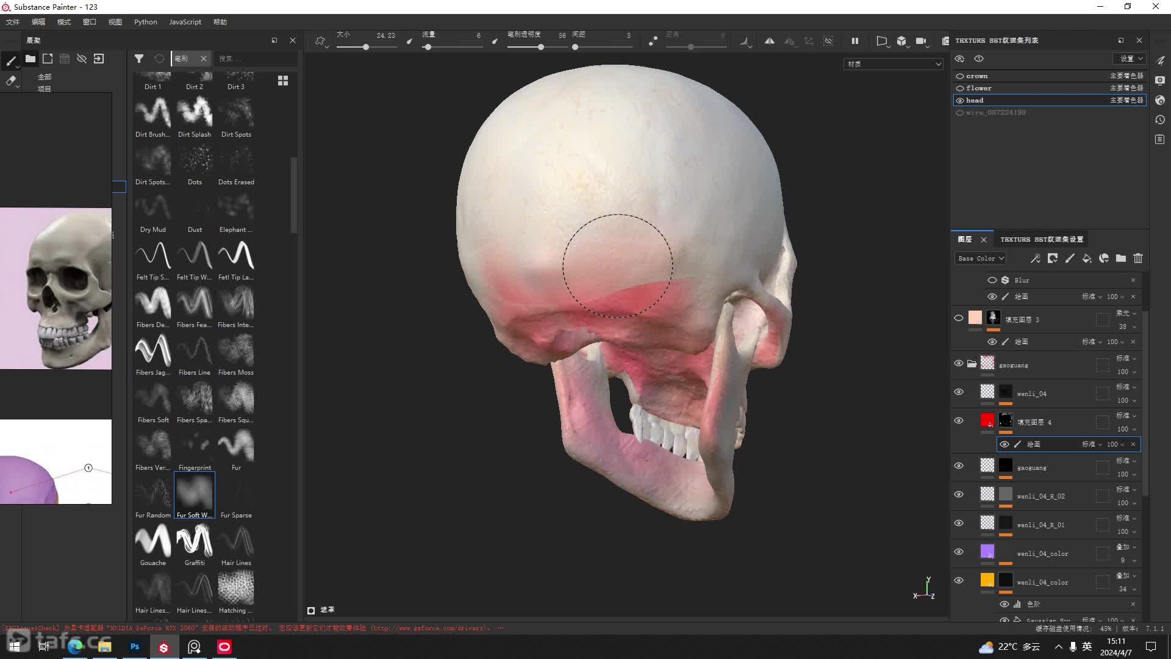Click the camera settings icon in toolbar
This screenshot has width=1171, height=659.
click(x=922, y=41)
